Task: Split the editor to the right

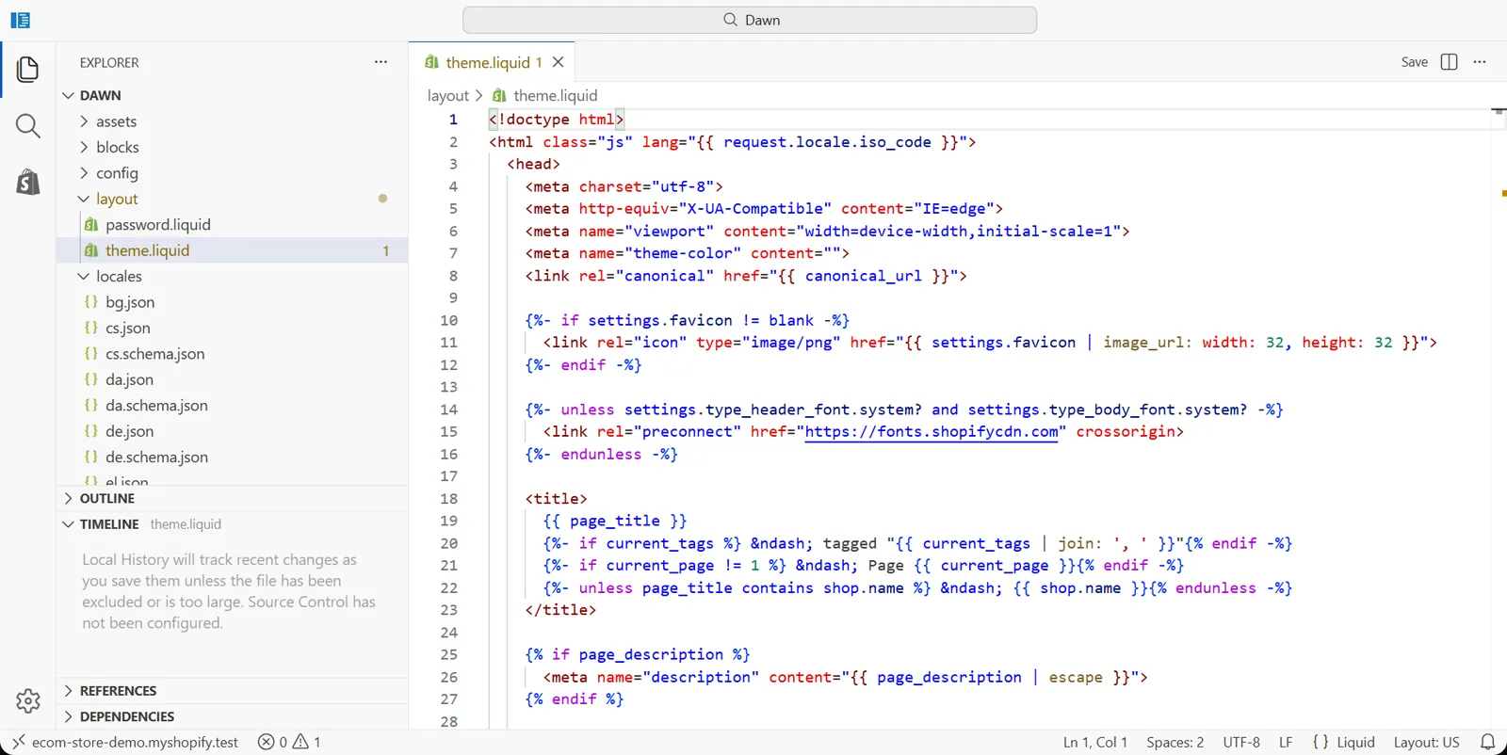Action: click(x=1450, y=62)
